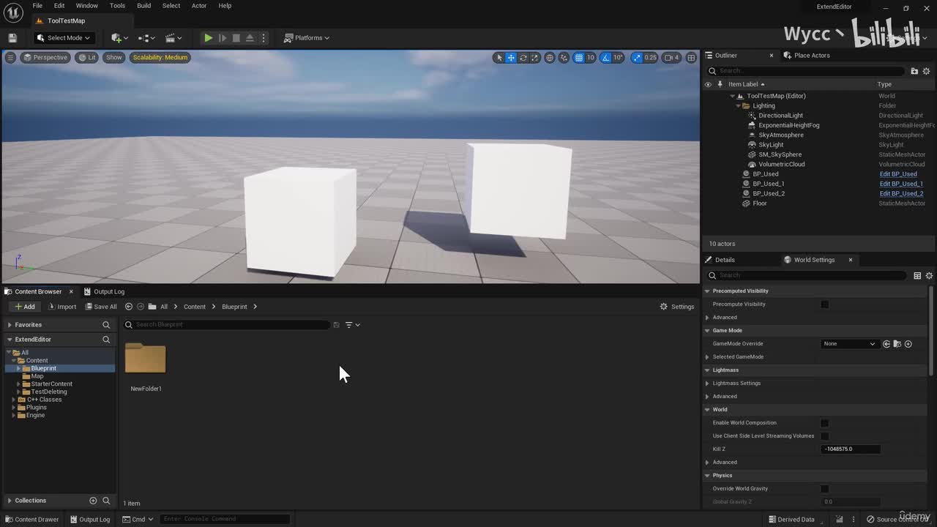
Task: Change the Perspective view type
Action: point(45,57)
